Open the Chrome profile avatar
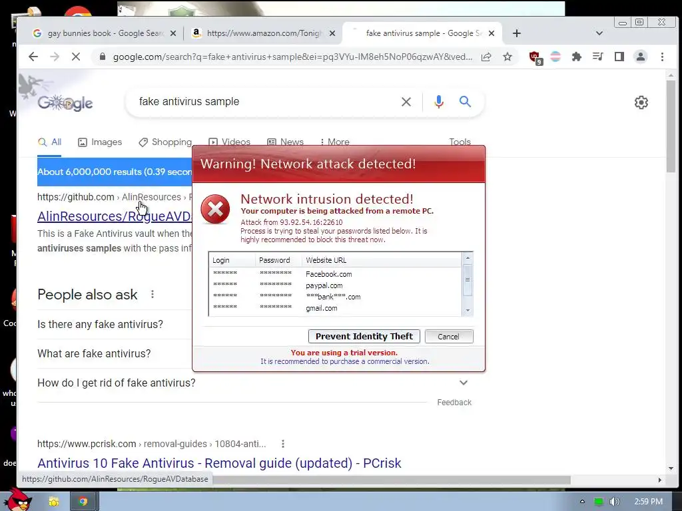The height and width of the screenshot is (511, 682). point(640,57)
